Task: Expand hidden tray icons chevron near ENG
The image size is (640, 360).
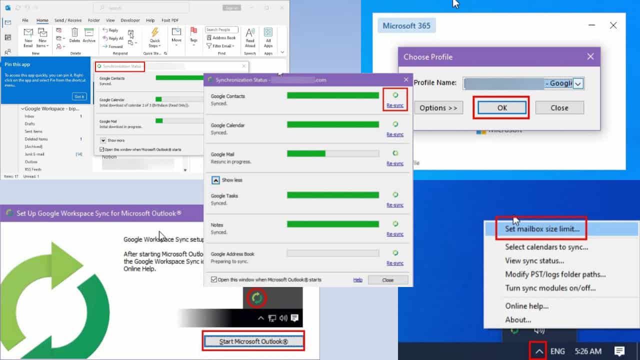Action: pos(539,351)
